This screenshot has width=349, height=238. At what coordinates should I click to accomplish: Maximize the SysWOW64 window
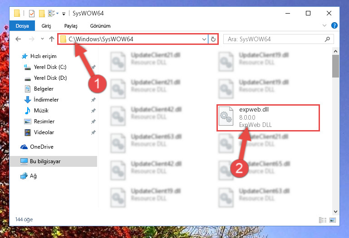pos(308,13)
